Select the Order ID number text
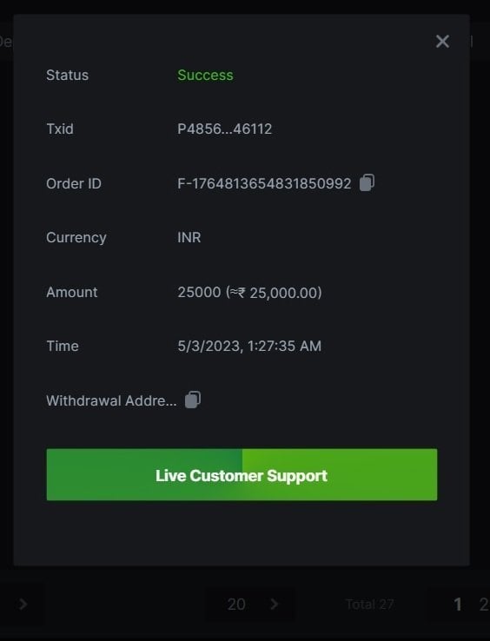Image resolution: width=490 pixels, height=641 pixels. point(264,183)
